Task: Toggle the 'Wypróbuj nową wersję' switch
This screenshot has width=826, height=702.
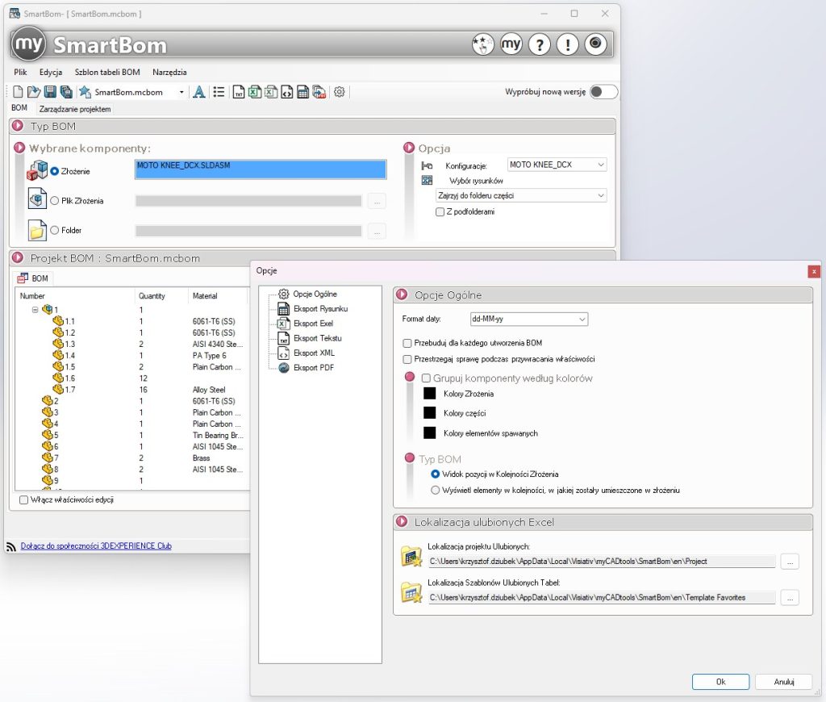Action: click(603, 92)
